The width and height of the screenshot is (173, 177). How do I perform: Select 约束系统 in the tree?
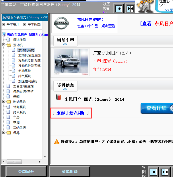coord(20,112)
